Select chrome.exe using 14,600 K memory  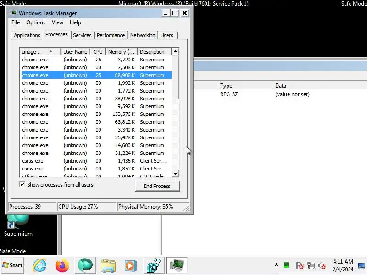[x=96, y=145]
